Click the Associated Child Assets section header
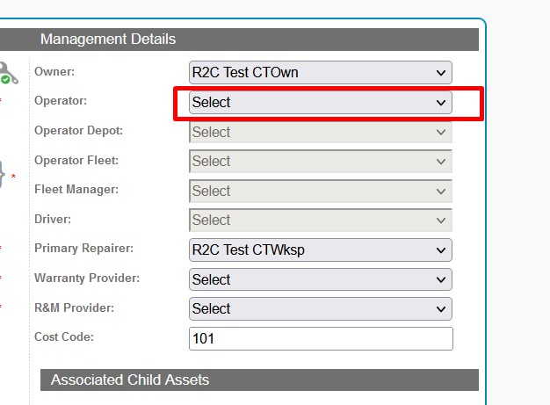The width and height of the screenshot is (550, 405). coord(130,380)
